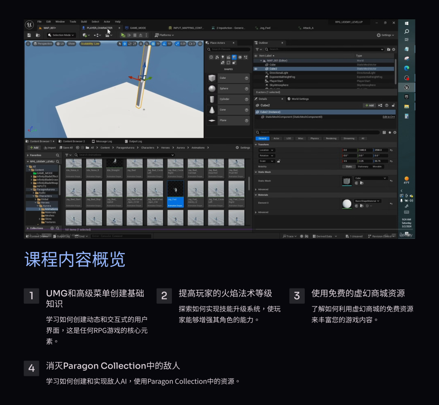Screen dimensions: 439x405
Task: Open the Output Log tab
Action: (x=133, y=141)
